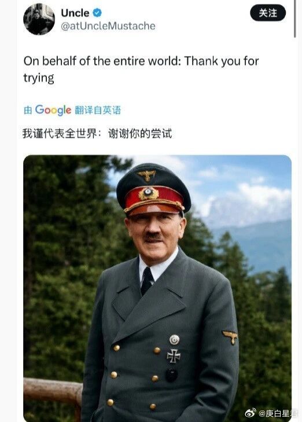Click the blue verified badge
The image size is (302, 422).
pyautogui.click(x=97, y=13)
